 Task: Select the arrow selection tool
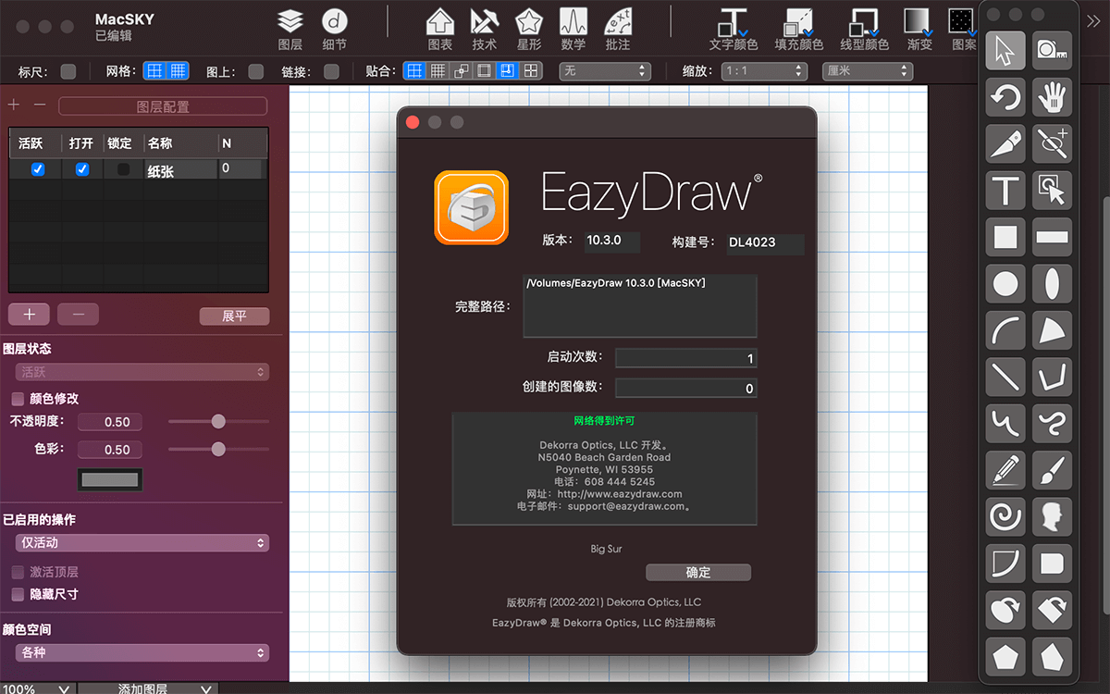click(1005, 50)
